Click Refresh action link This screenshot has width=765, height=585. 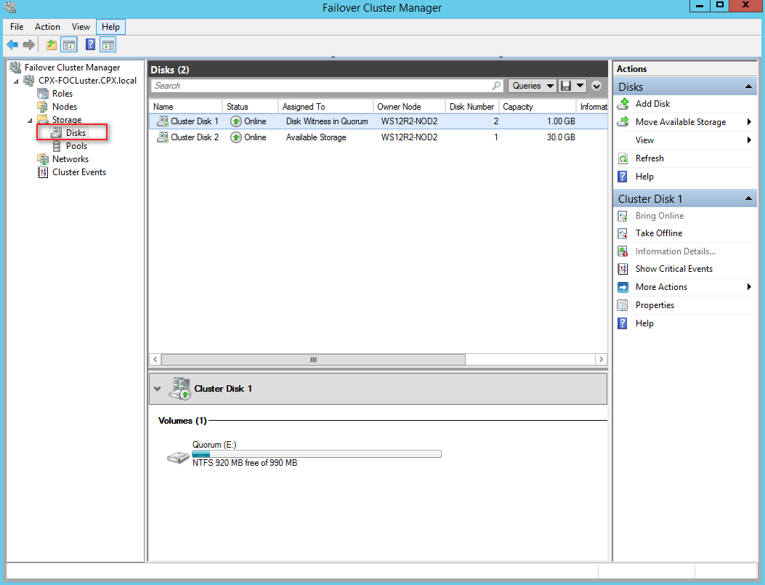tap(649, 158)
